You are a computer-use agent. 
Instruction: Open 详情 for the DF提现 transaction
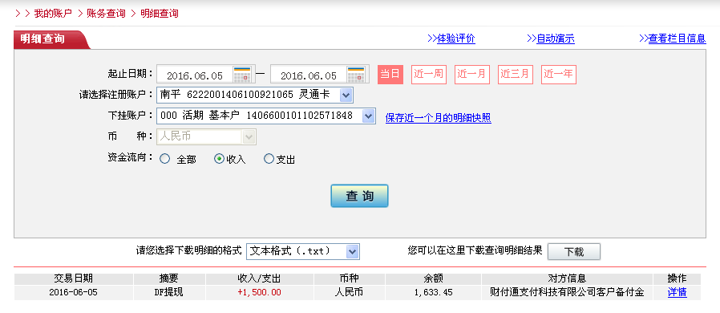(x=678, y=292)
